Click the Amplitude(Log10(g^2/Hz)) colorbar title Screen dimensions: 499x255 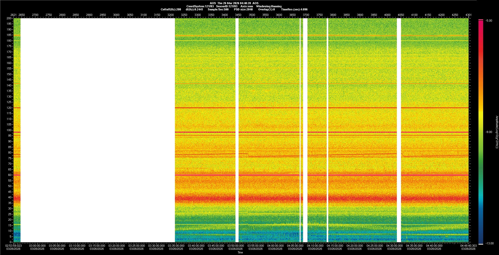point(497,132)
